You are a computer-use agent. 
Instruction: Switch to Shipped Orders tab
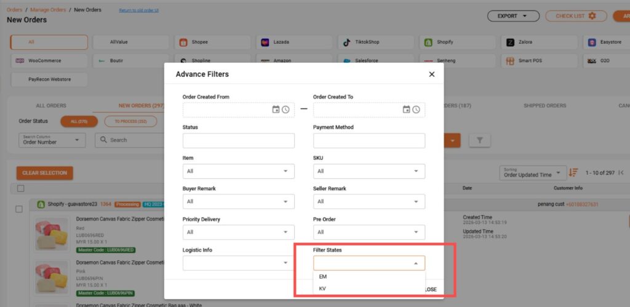coord(545,106)
